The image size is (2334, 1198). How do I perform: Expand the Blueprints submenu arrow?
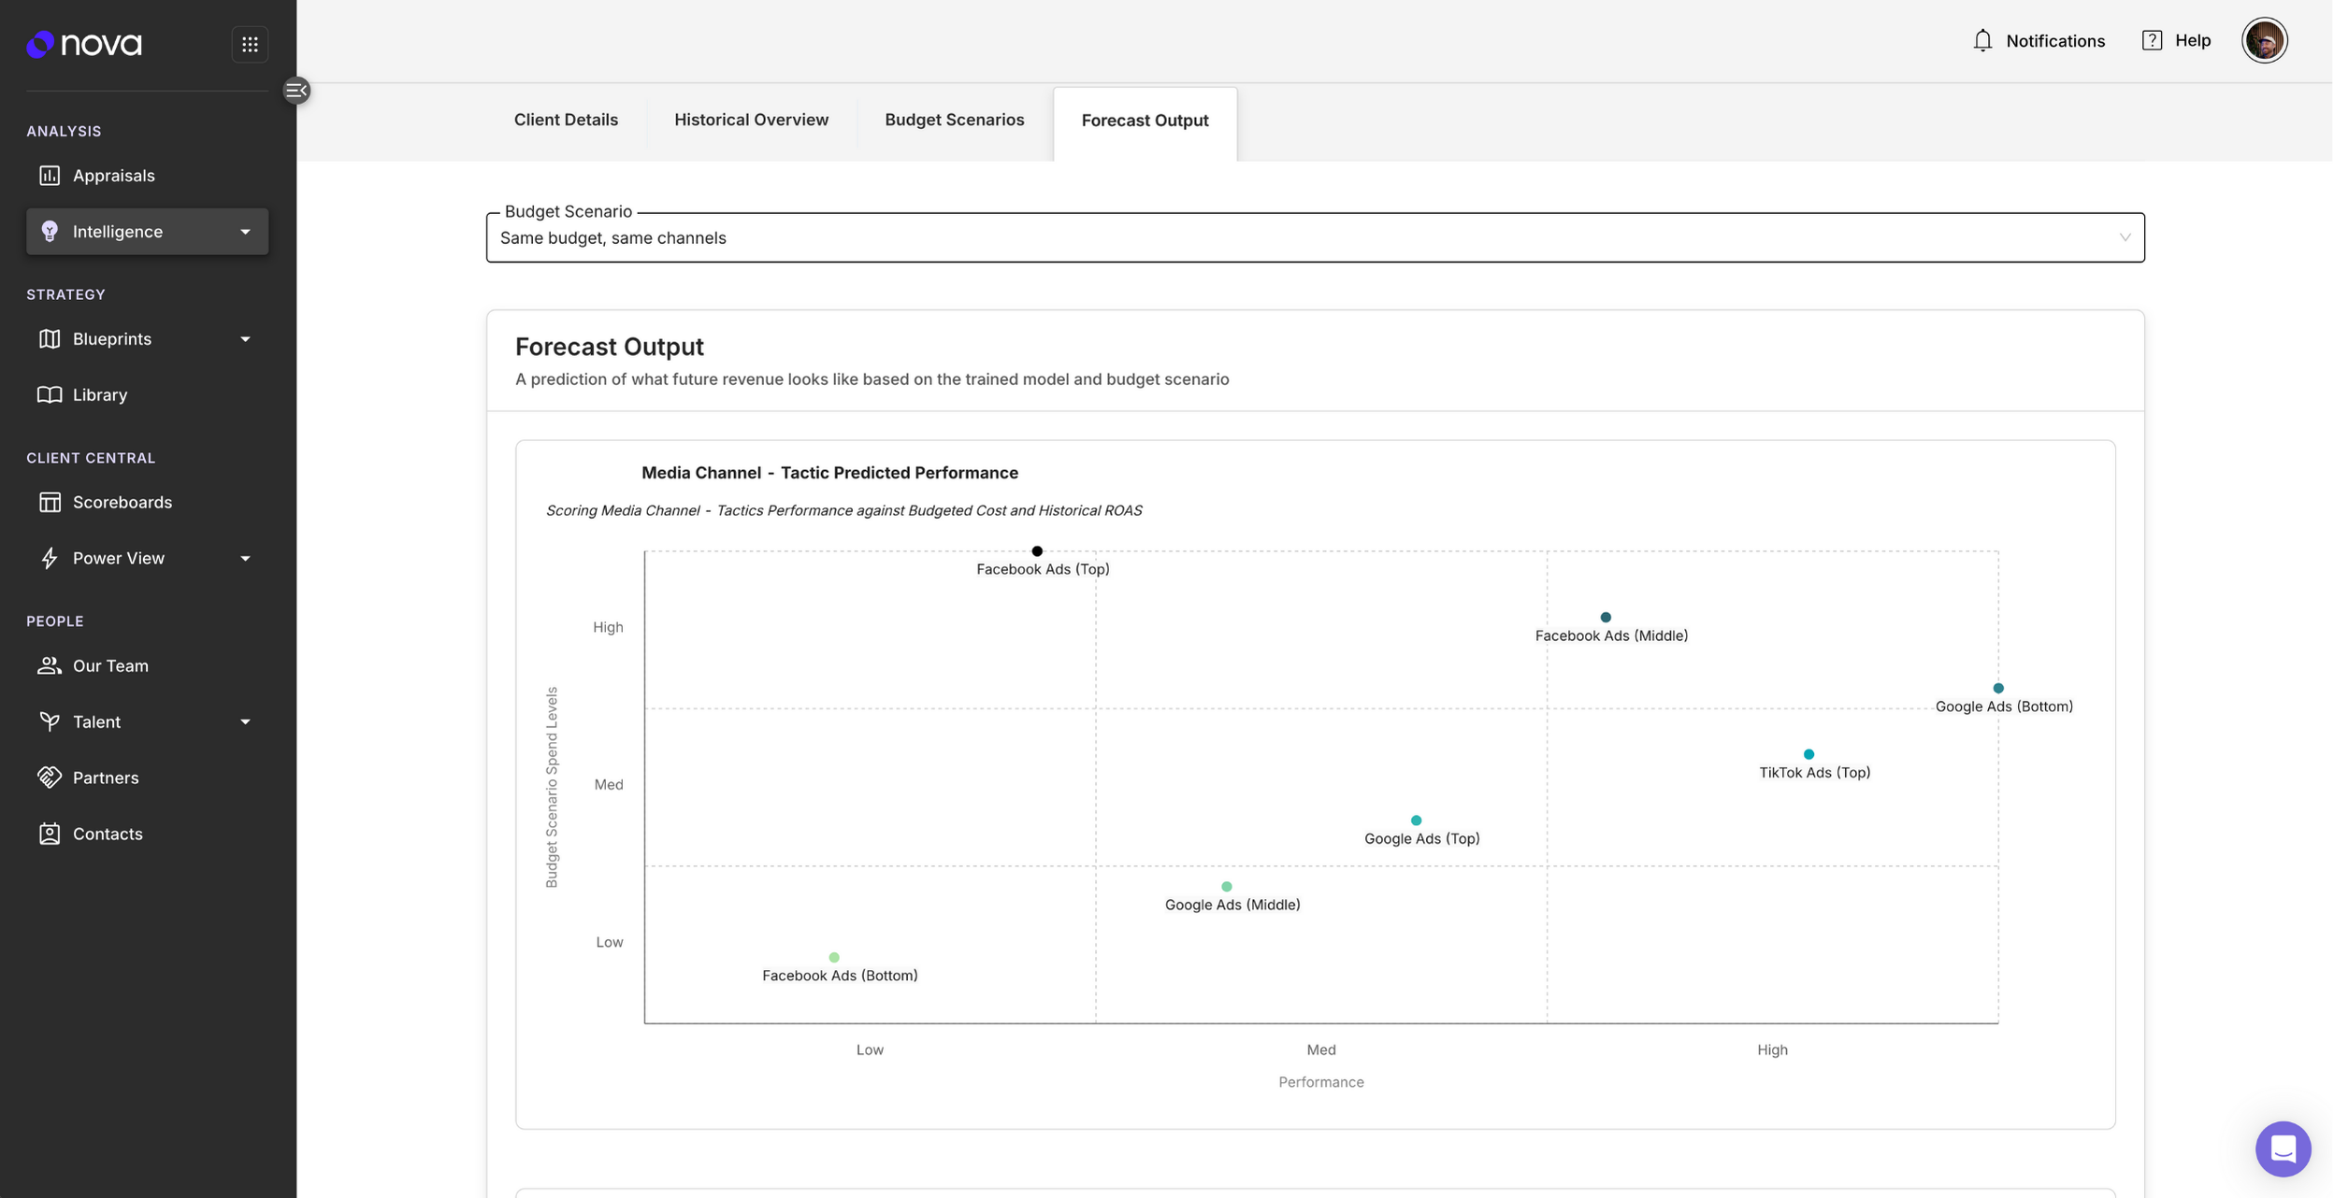coord(245,339)
